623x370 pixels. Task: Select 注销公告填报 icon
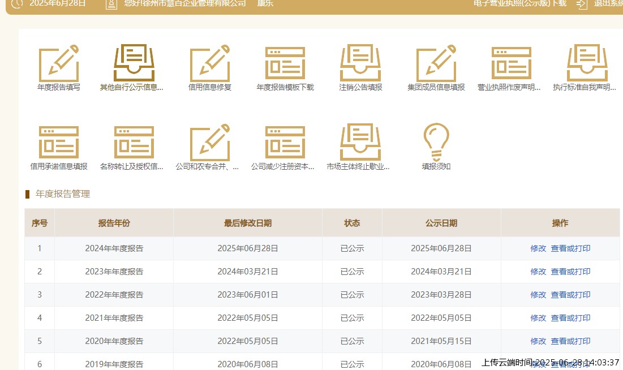pos(360,63)
